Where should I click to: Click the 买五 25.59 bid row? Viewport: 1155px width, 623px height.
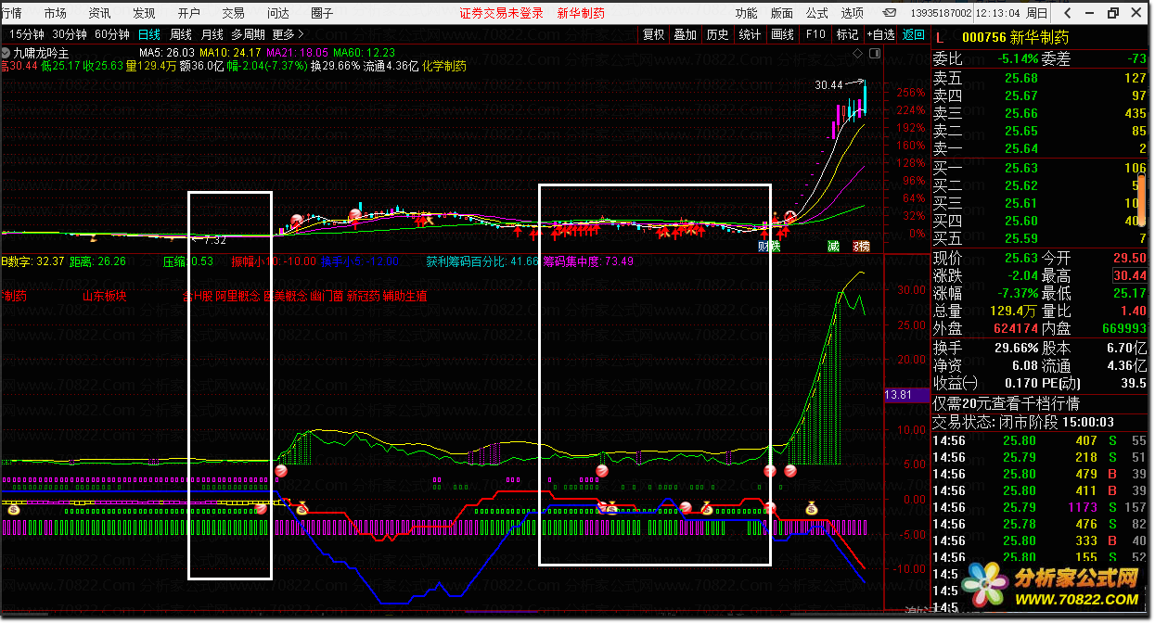click(1040, 238)
